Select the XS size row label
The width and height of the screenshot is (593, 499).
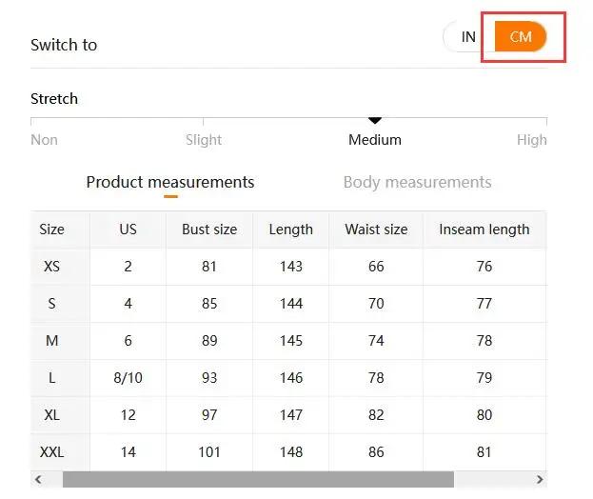51,267
